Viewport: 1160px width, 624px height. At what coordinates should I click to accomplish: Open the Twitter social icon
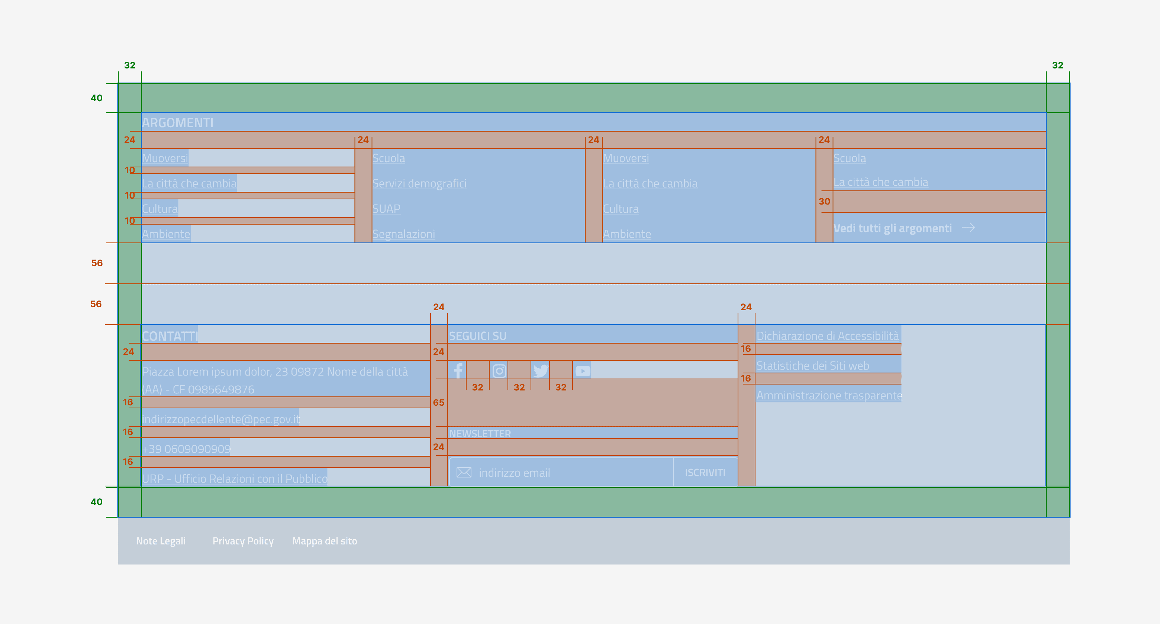pos(540,370)
